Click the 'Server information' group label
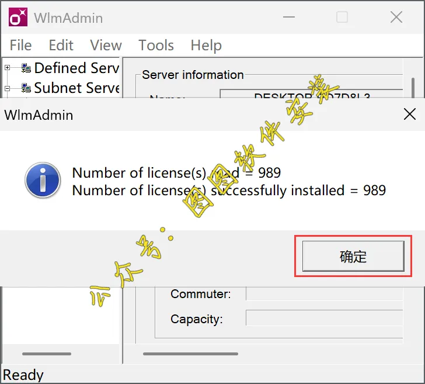 [x=193, y=75]
